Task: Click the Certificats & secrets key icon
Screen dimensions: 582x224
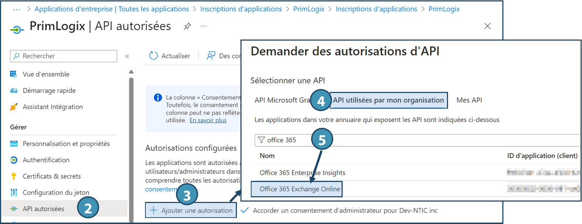Action: 14,176
